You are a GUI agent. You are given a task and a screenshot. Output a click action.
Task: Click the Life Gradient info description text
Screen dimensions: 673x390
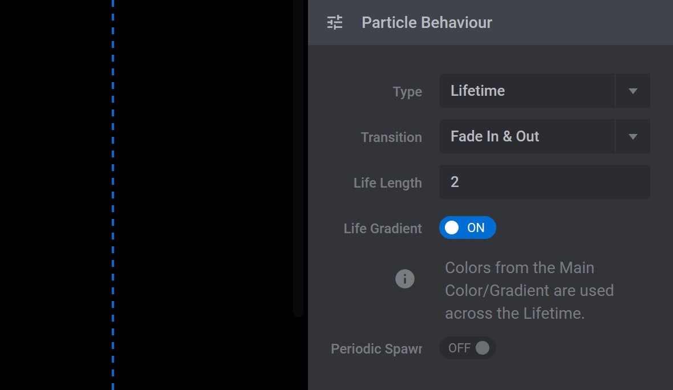point(529,290)
